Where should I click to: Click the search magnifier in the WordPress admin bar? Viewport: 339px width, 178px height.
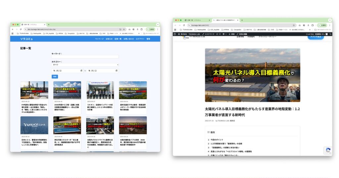(x=330, y=34)
